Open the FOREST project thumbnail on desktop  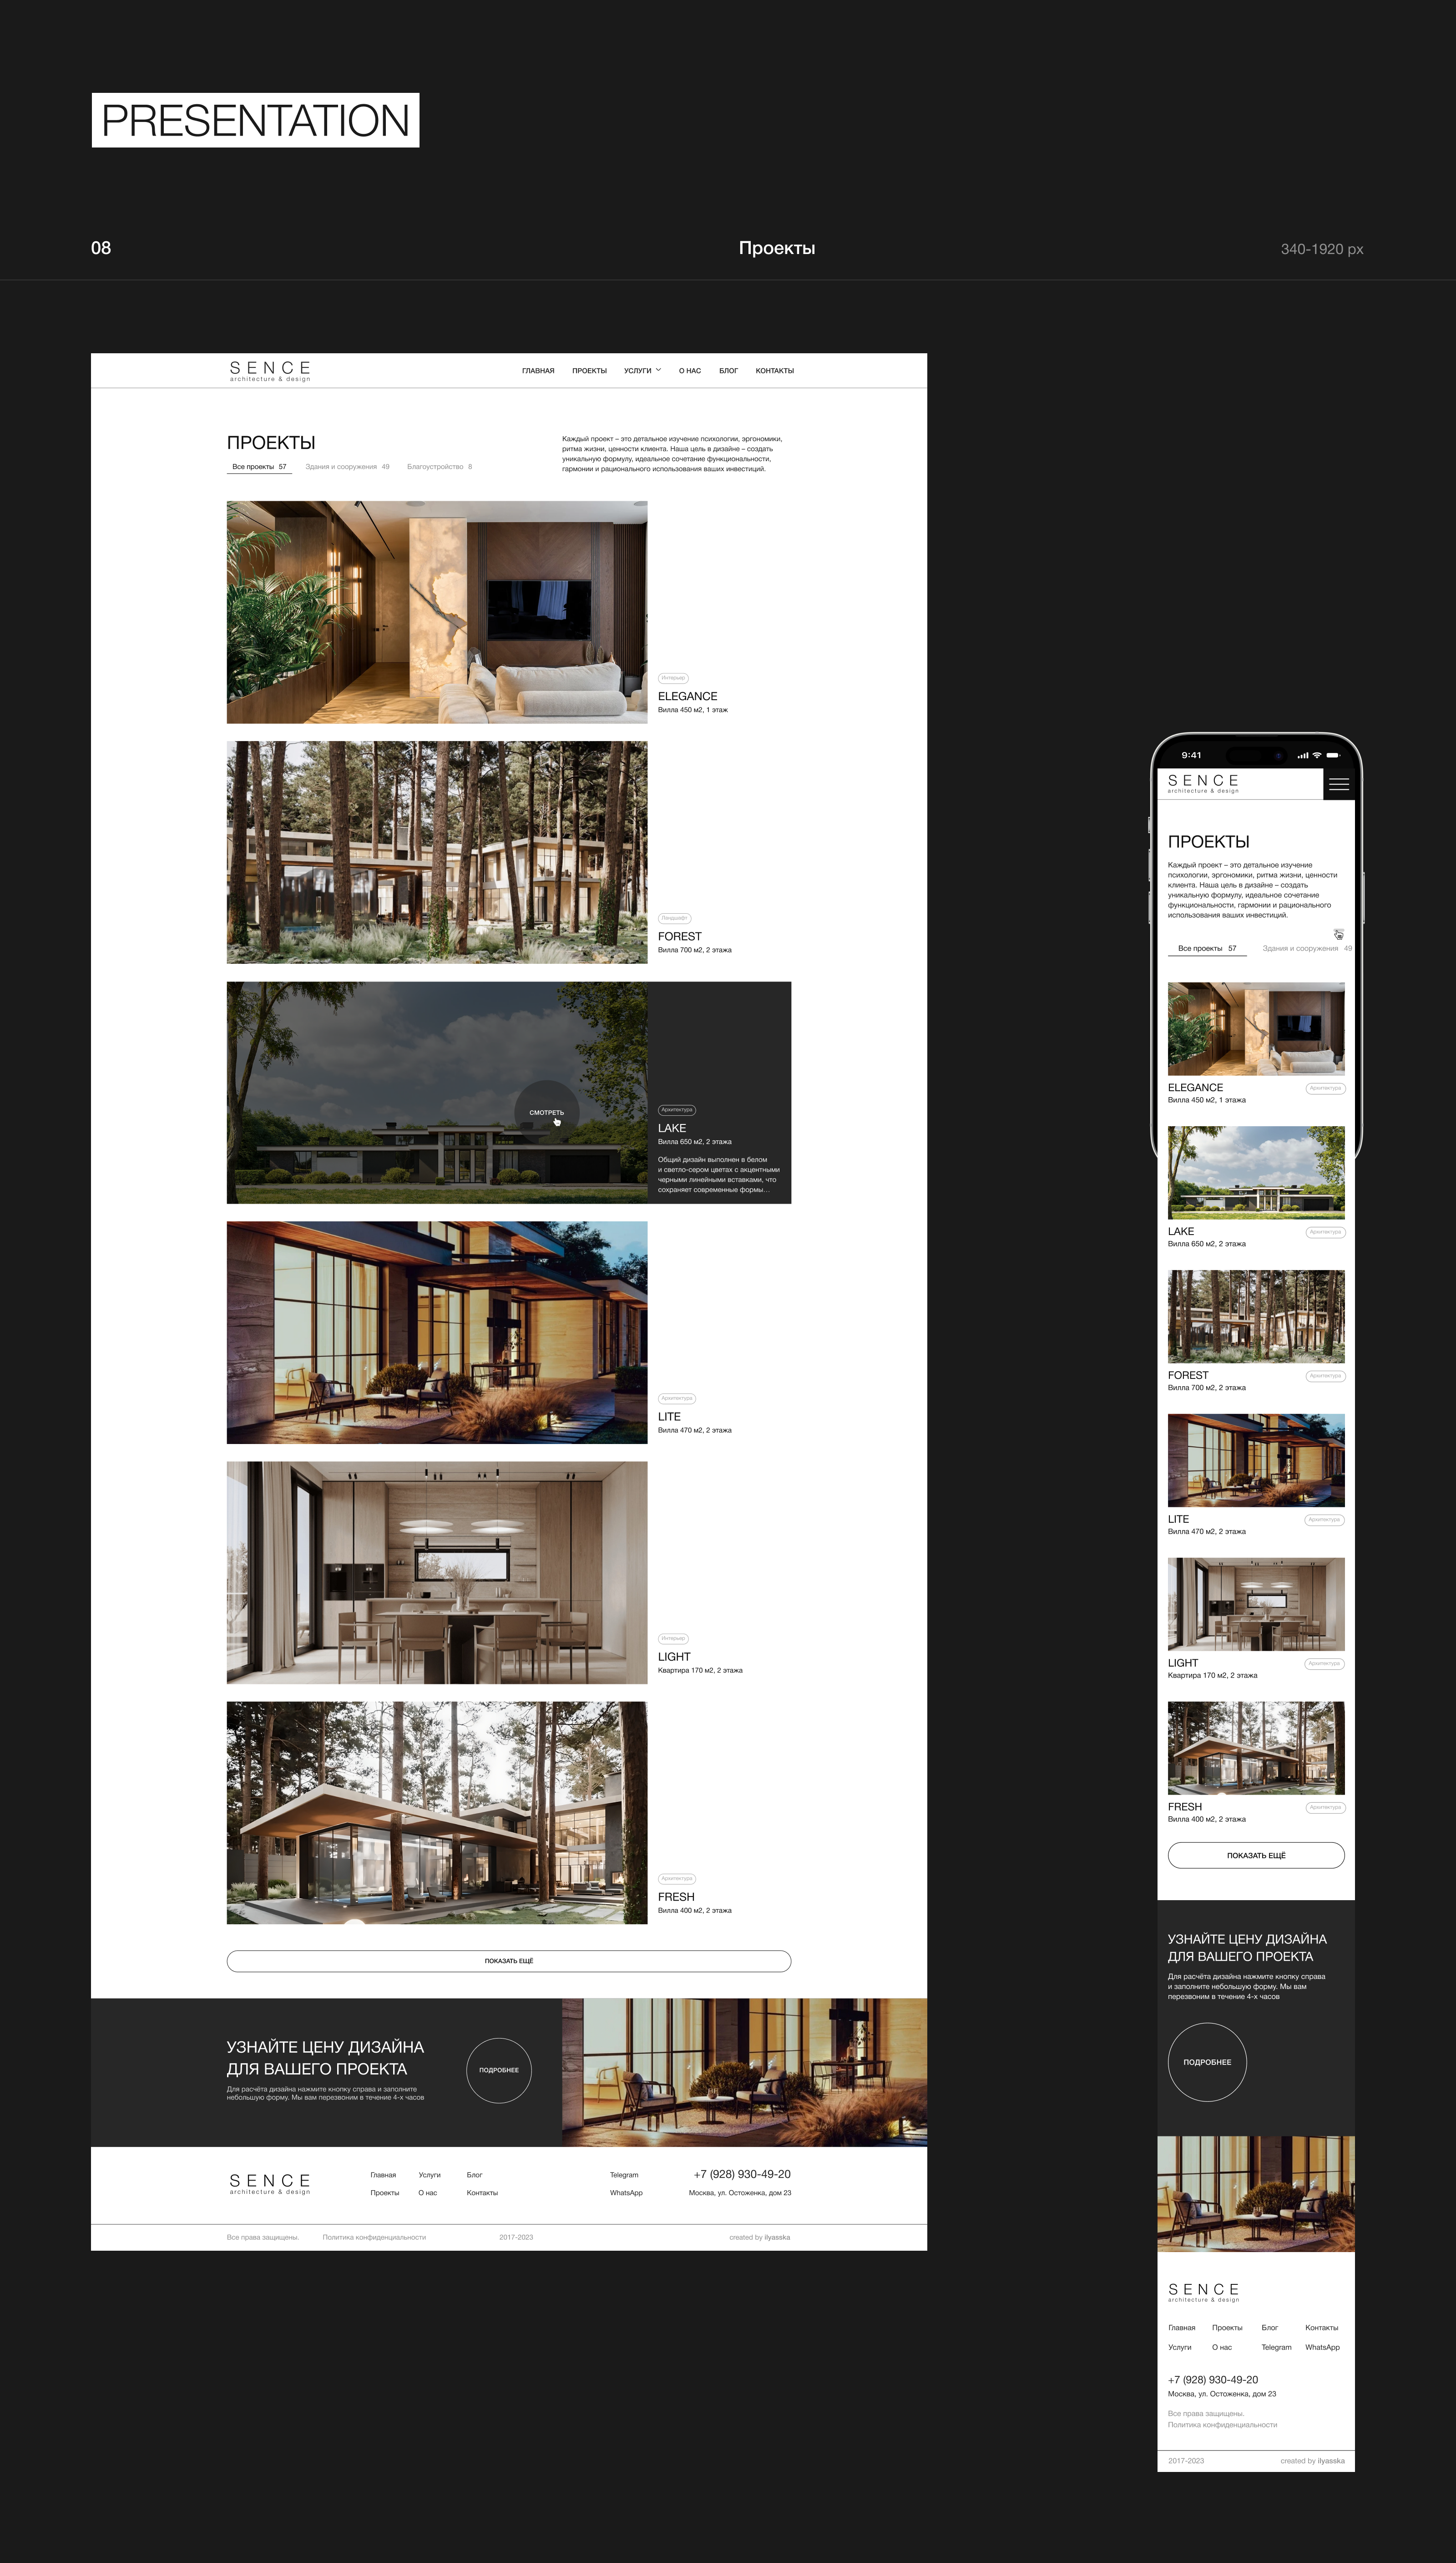coord(437,852)
